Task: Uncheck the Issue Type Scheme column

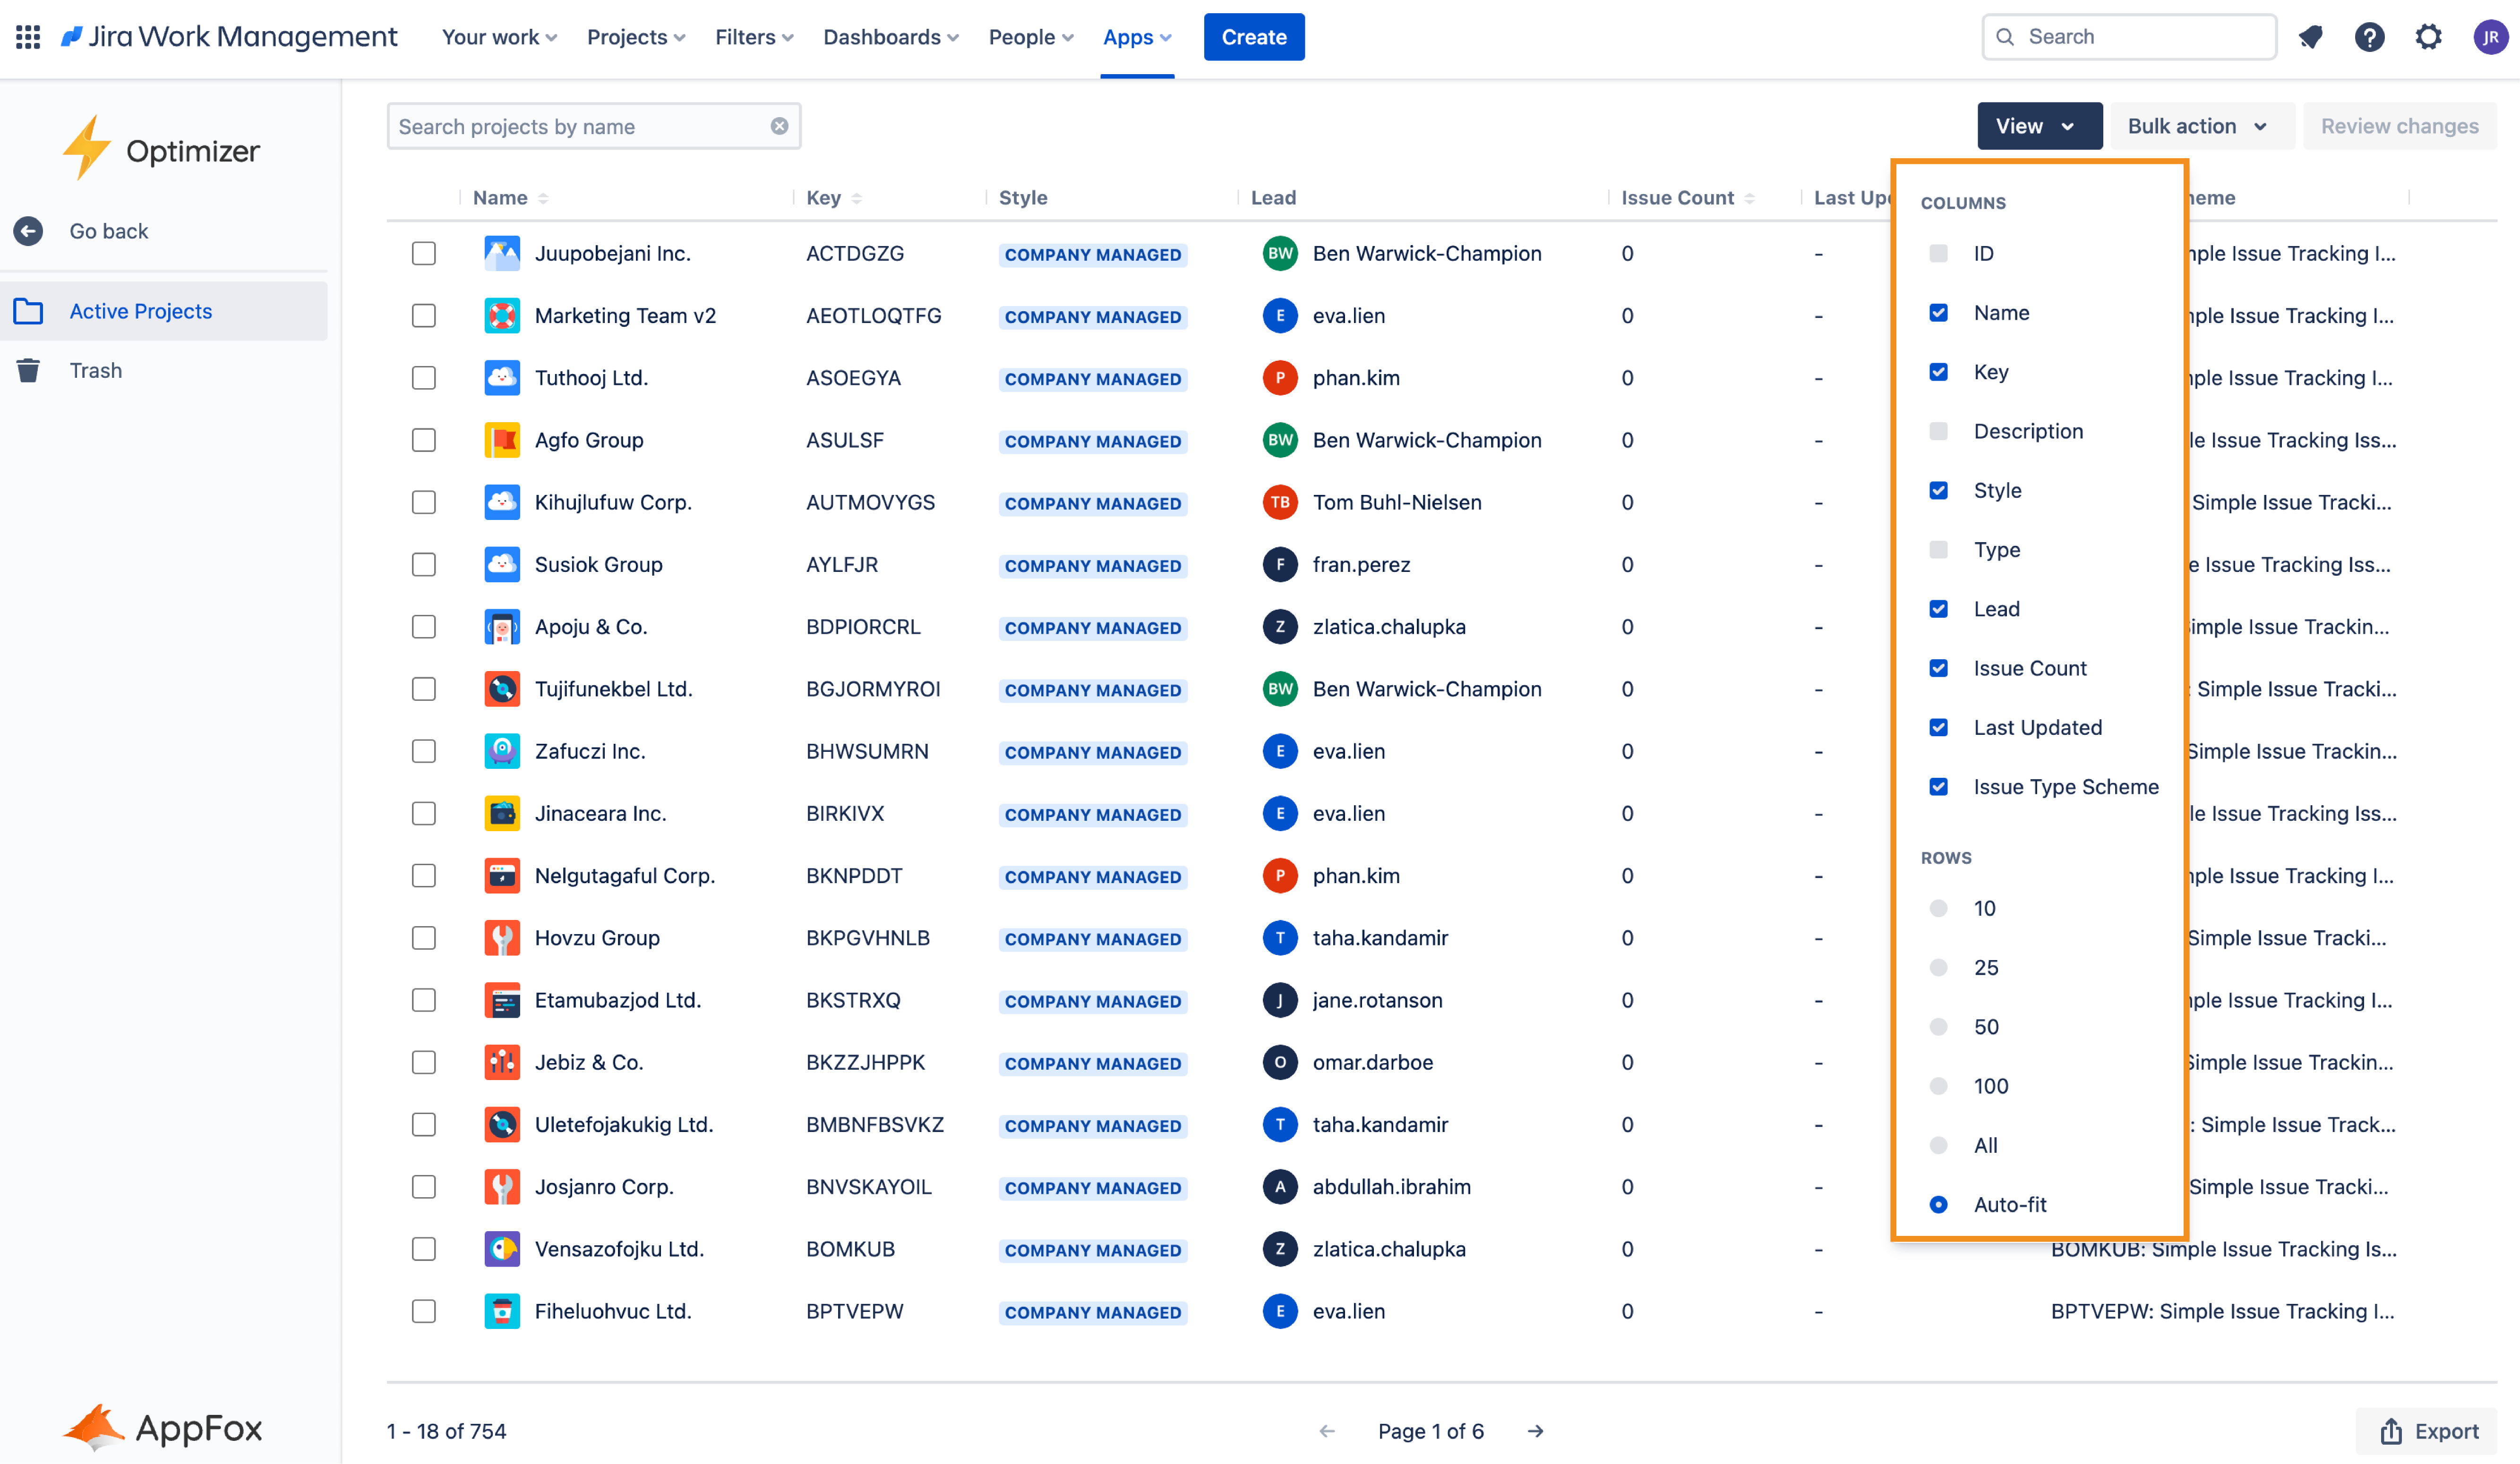Action: (1938, 786)
